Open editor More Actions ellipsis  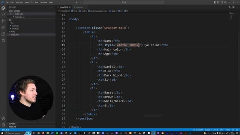237,7
